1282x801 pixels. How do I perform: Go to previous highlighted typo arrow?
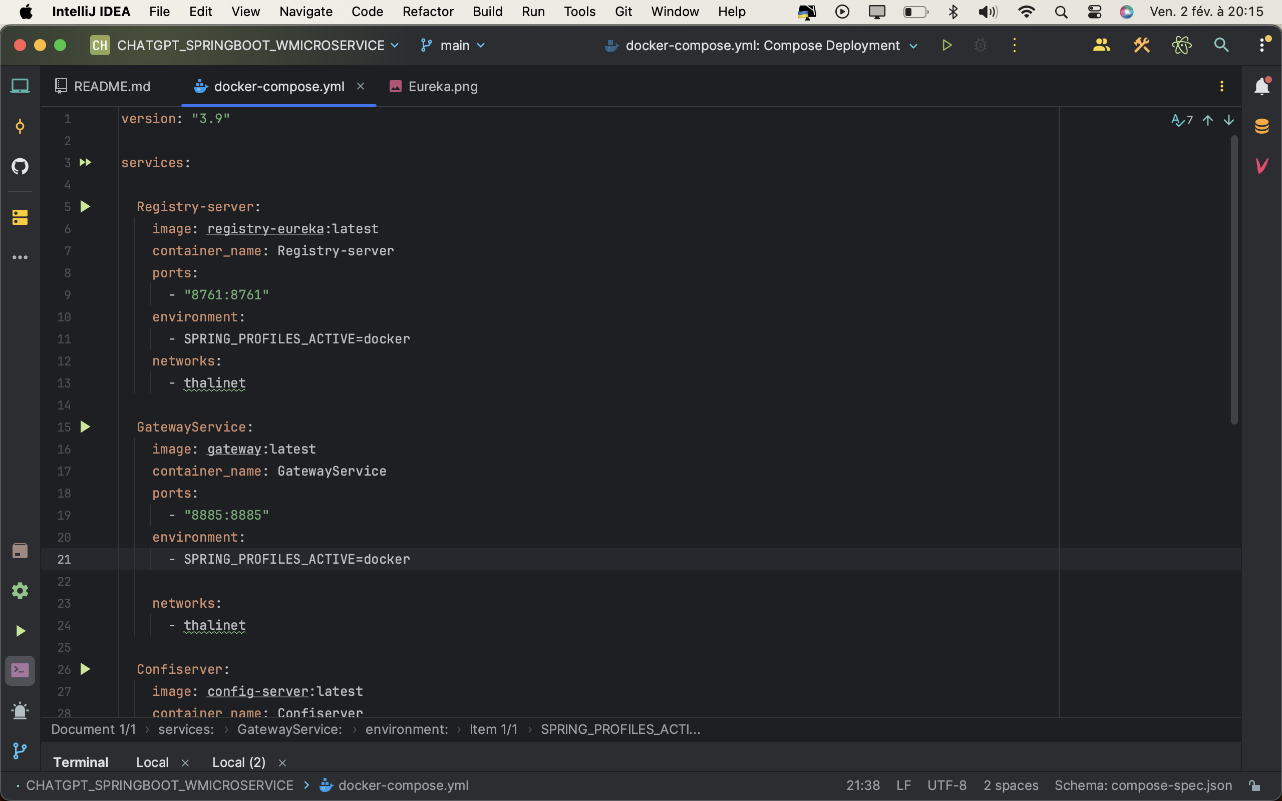[1208, 121]
